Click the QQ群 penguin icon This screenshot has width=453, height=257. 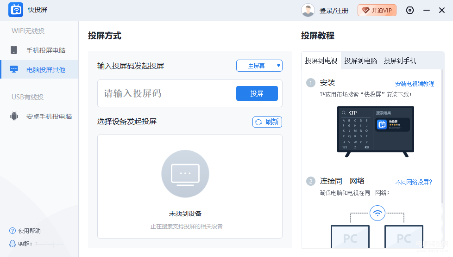(x=13, y=244)
